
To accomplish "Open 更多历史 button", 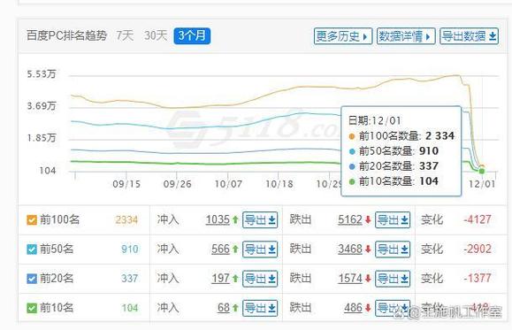I will (x=343, y=36).
